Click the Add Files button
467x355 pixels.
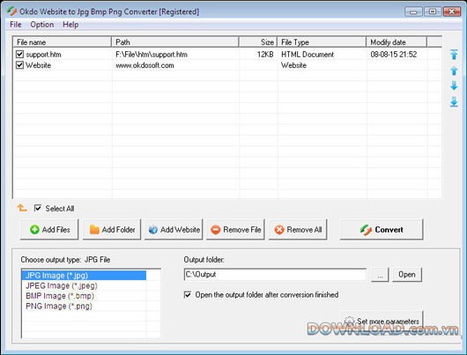49,229
